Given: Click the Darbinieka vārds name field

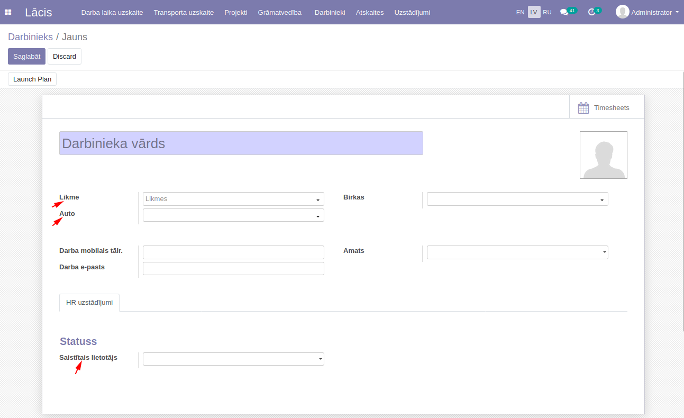Looking at the screenshot, I should [241, 143].
